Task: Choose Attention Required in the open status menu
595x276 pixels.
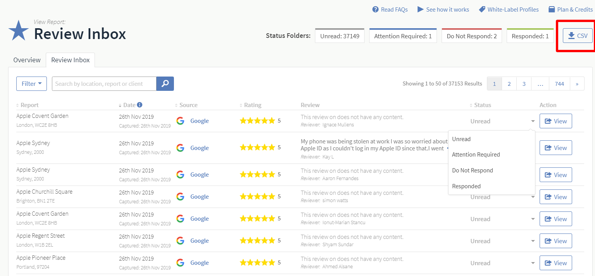Action: click(x=492, y=155)
